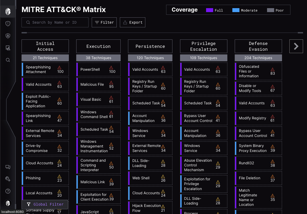Toggle the Full coverage legend swatch
Image resolution: width=307 pixels, height=214 pixels.
[x=209, y=10]
